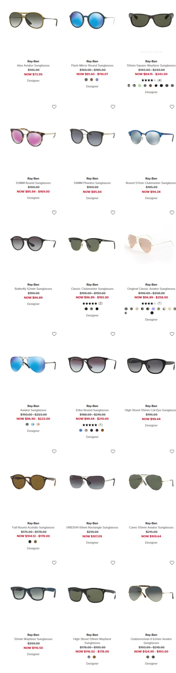
Task: Favorite the 54MM Phantos Sunglasses via heart
Action: point(113,107)
